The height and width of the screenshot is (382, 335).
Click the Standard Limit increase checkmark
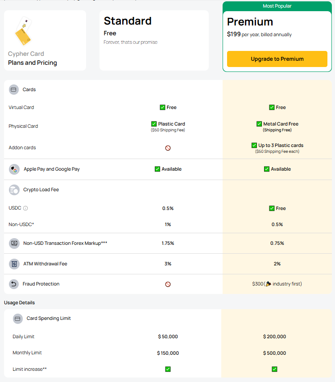[x=168, y=369]
